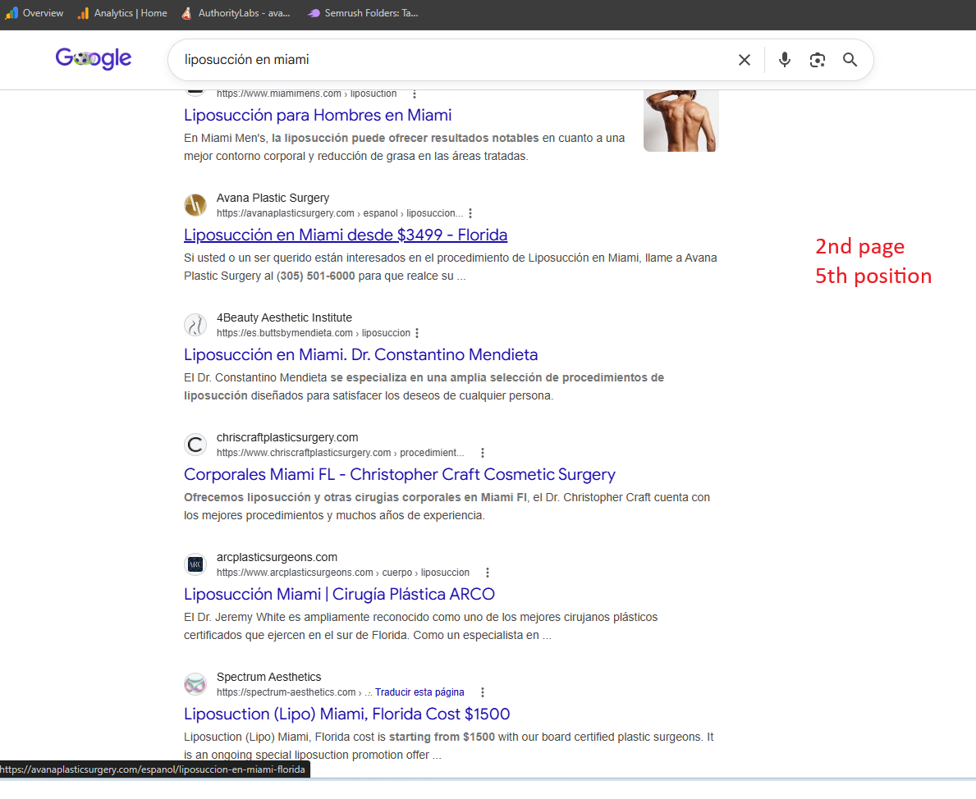Screen dimensions: 976x799
Task: Open Liposuction (Lipo) Miami, Florida Cost $1500
Action: tap(346, 714)
